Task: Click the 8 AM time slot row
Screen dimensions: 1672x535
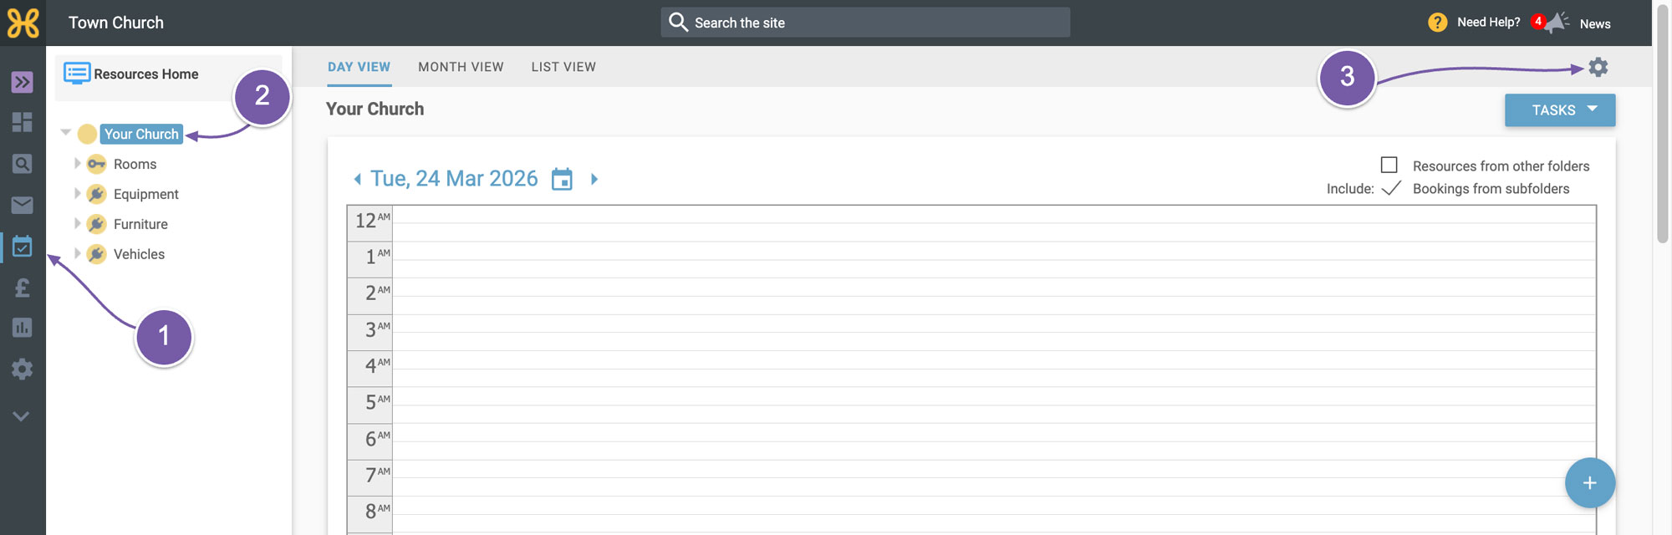Action: tap(994, 514)
